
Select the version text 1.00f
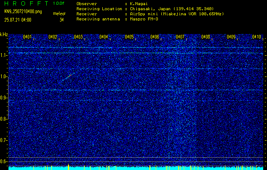click(59, 3)
